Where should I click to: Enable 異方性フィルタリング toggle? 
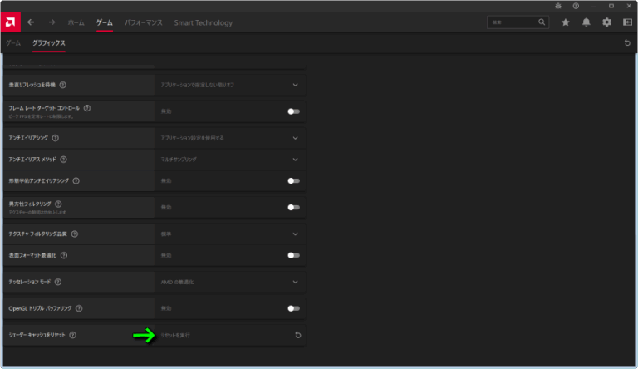[293, 207]
